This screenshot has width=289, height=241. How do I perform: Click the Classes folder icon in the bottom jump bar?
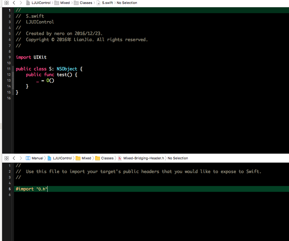97,158
